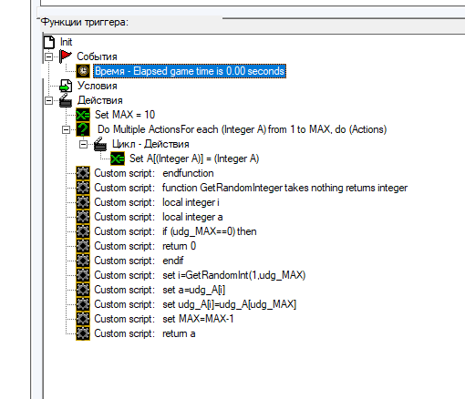
Task: Collapse the Действия node
Action: click(48, 100)
